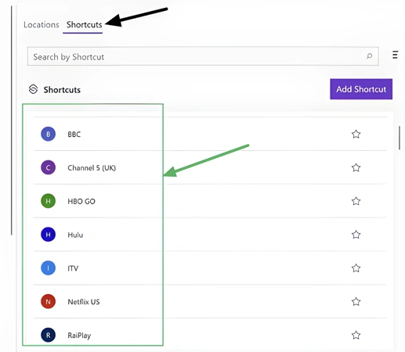Viewport: 405px width, 352px height.
Task: Click the green HBO GO icon
Action: click(48, 201)
